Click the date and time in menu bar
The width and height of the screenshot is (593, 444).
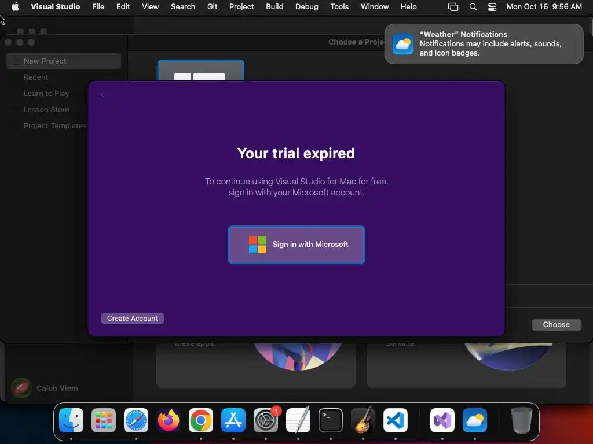[544, 7]
